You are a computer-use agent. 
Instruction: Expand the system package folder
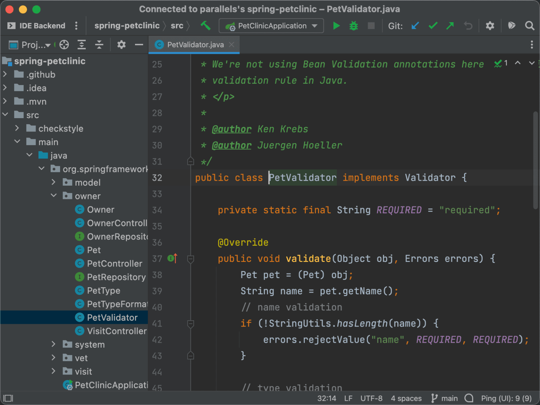[53, 344]
